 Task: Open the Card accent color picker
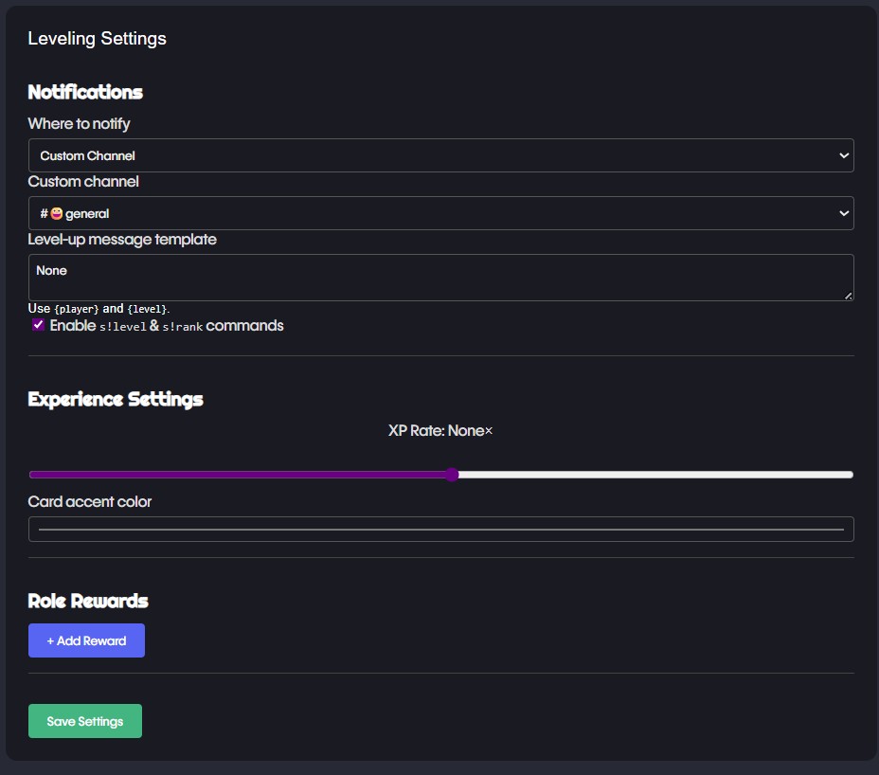point(440,529)
